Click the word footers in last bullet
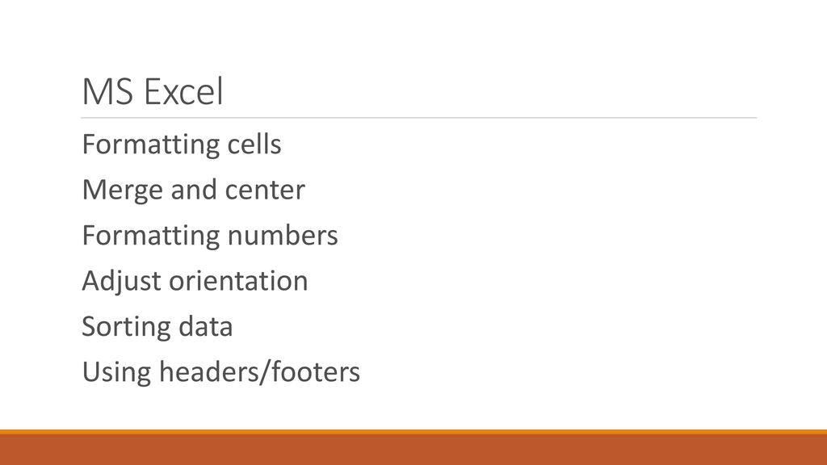The width and height of the screenshot is (827, 465). pyautogui.click(x=316, y=372)
